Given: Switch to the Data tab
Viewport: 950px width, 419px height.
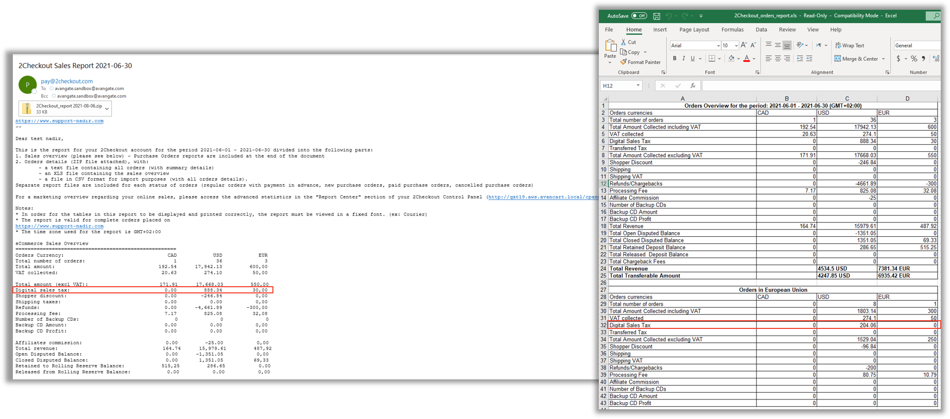Looking at the screenshot, I should tap(761, 30).
